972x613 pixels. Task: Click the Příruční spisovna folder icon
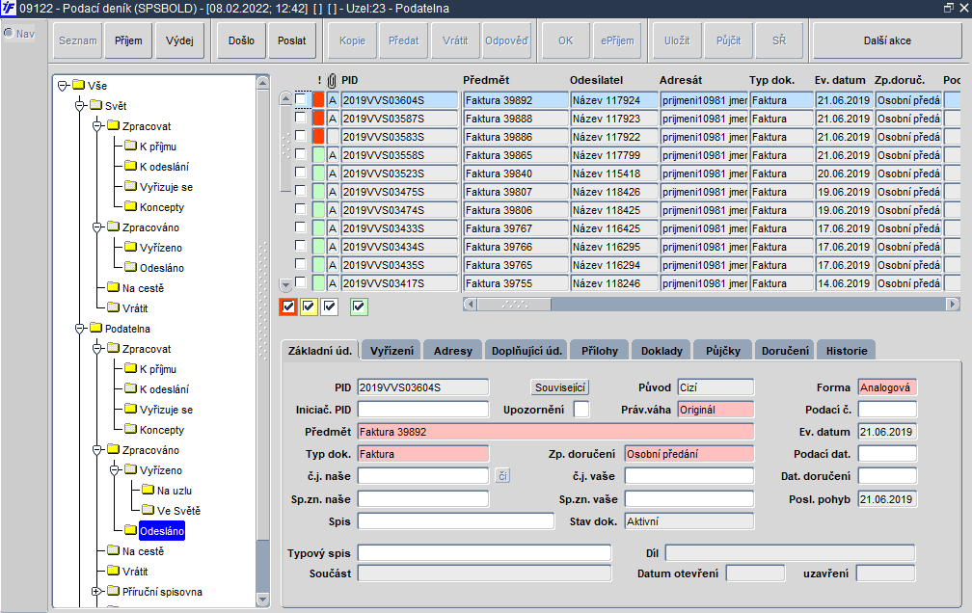tap(113, 591)
